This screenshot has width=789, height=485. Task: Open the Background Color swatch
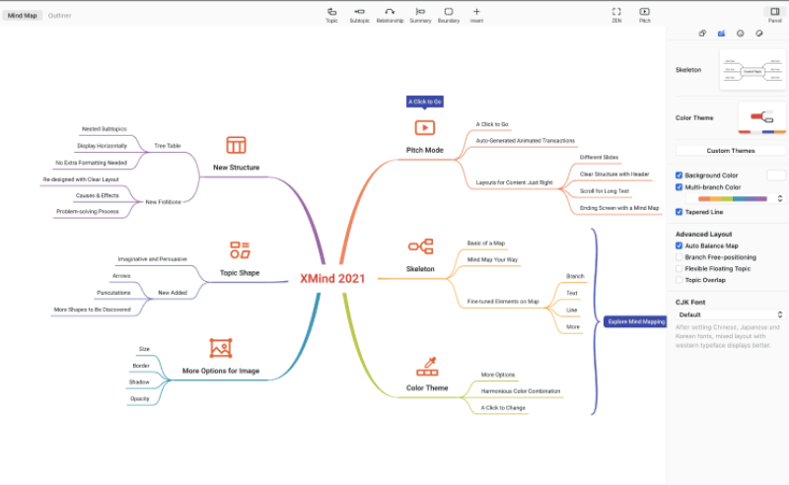776,175
